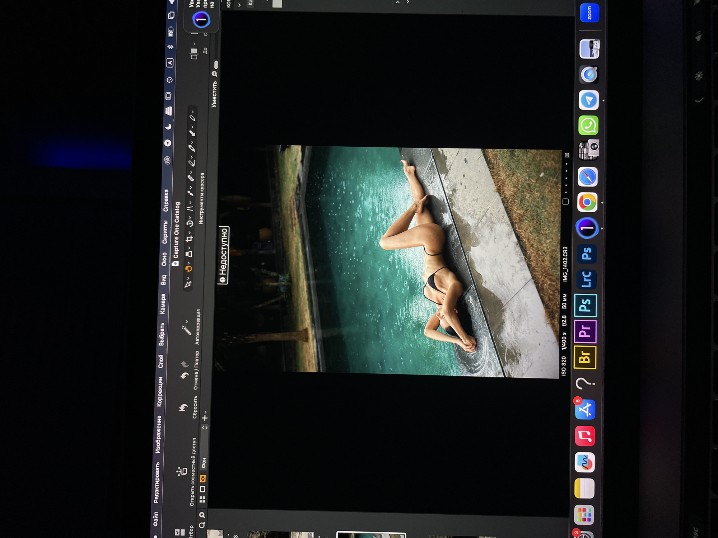Viewport: 718px width, 538px height.
Task: Choose the Rotate tool
Action: coord(190,223)
